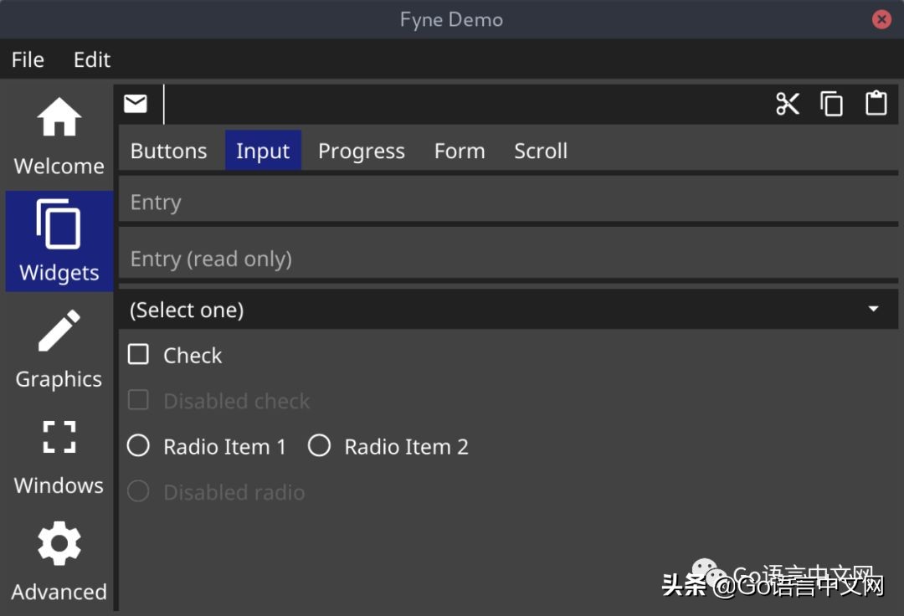
Task: Click the copy icon in toolbar
Action: [831, 104]
